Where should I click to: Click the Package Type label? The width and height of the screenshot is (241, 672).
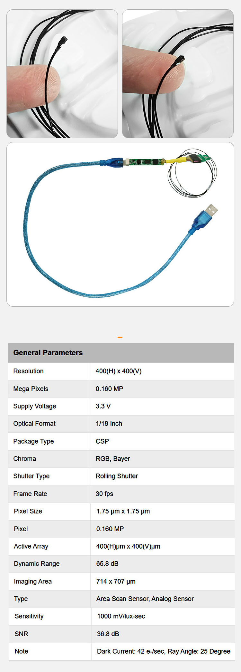tap(33, 441)
